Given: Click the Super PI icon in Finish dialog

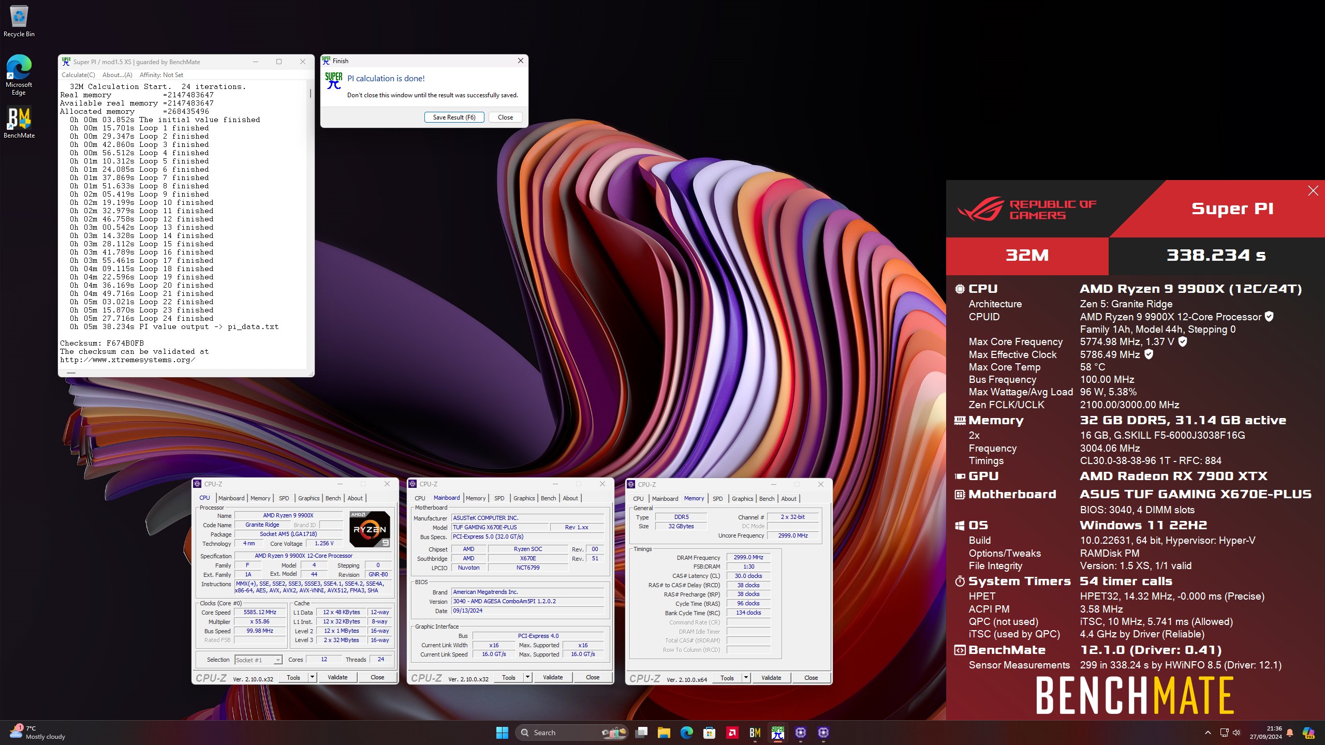Looking at the screenshot, I should coord(334,80).
